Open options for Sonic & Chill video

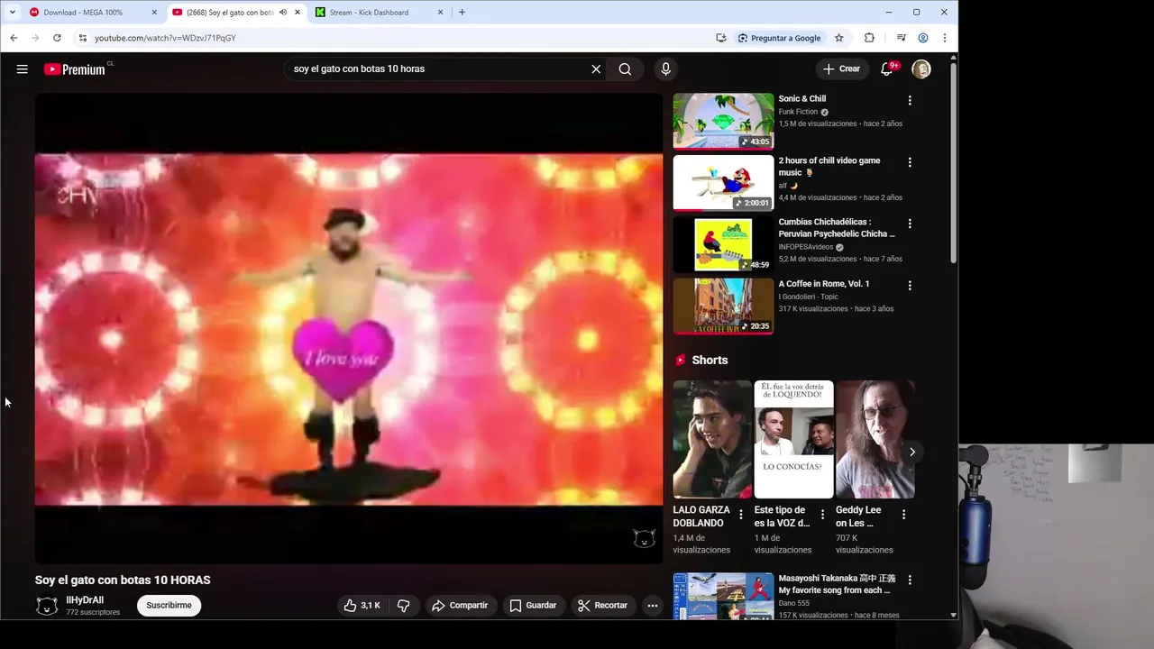pyautogui.click(x=910, y=100)
